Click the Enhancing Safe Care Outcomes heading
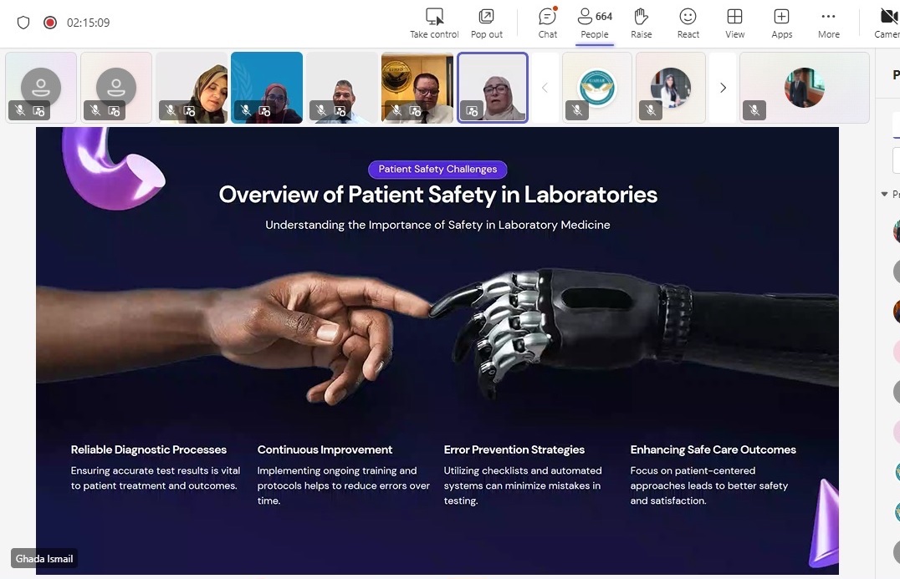This screenshot has width=900, height=579. (713, 449)
